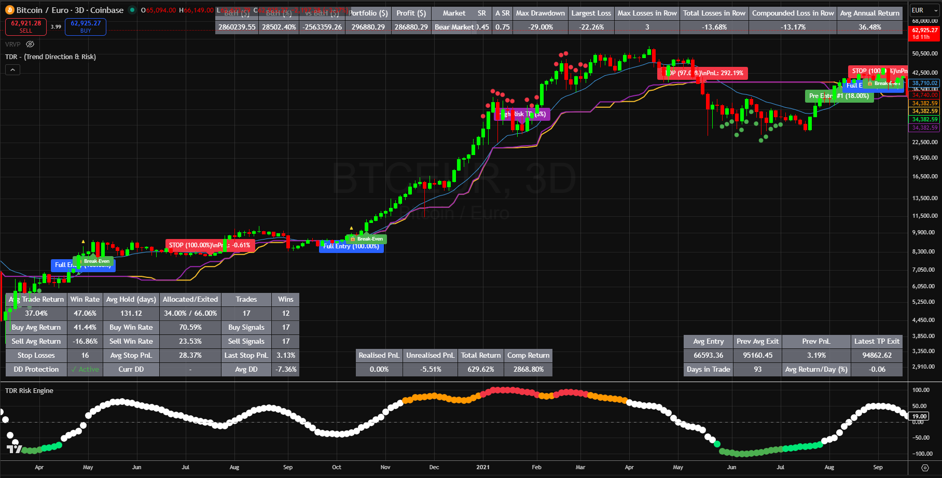This screenshot has width=942, height=478.
Task: Collapse the TDR indicator using the chevron button
Action: [x=12, y=69]
